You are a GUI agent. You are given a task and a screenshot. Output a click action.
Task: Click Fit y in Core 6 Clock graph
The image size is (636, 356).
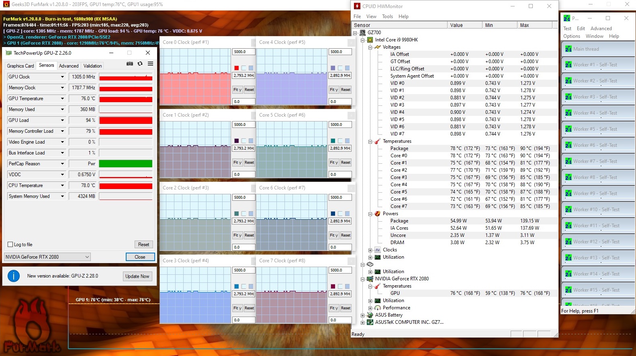334,235
